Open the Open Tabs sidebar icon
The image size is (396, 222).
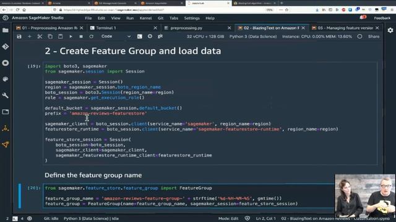(x=6, y=112)
